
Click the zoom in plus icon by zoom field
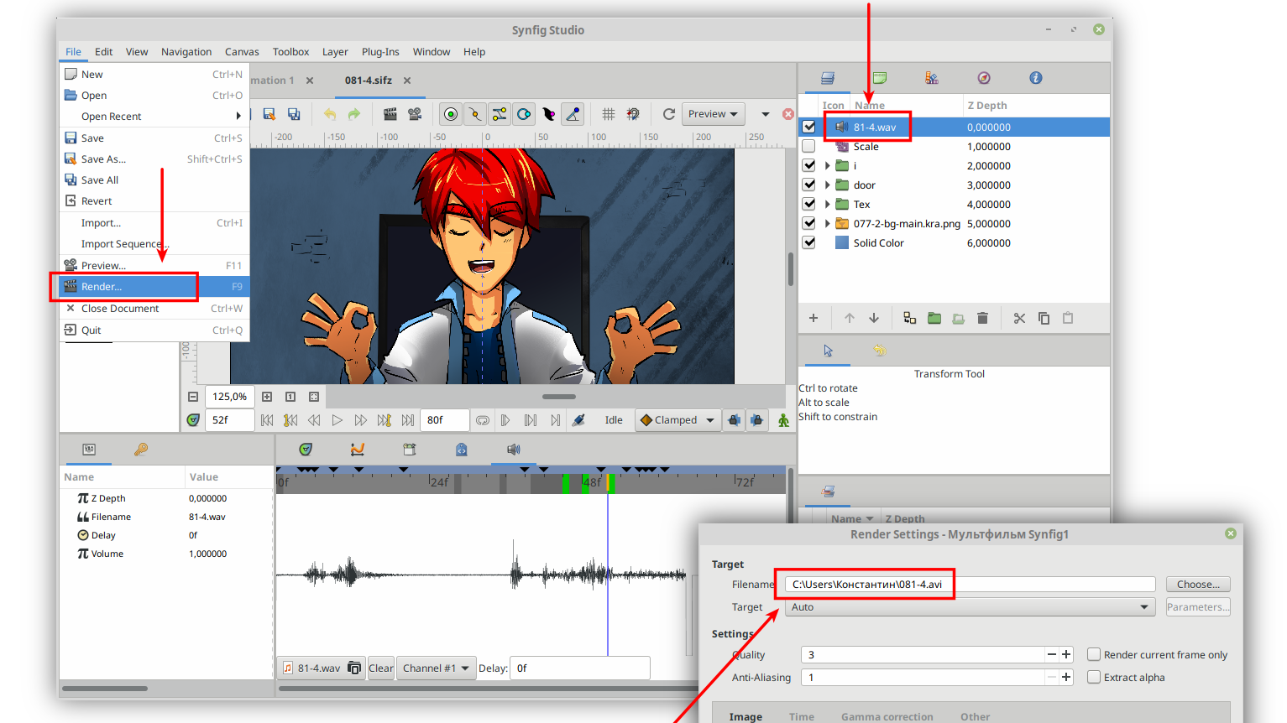click(267, 397)
